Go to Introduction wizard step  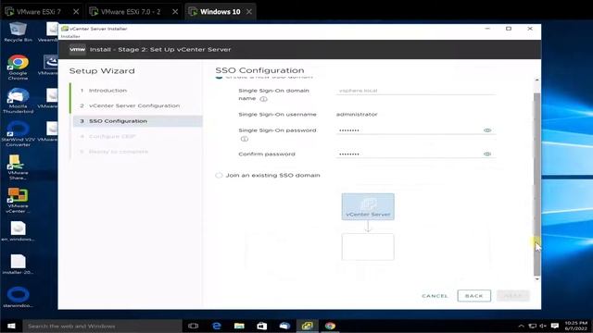pos(107,91)
